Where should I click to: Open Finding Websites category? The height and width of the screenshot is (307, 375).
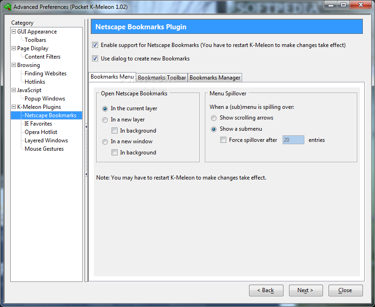click(46, 73)
